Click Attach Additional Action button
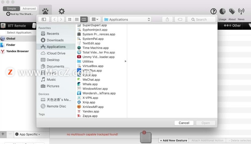Screen dimensions: 251x144 207,140
